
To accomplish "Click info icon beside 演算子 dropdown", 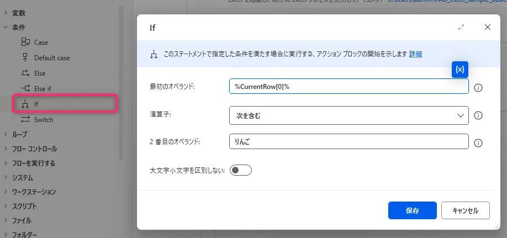I will 479,115.
